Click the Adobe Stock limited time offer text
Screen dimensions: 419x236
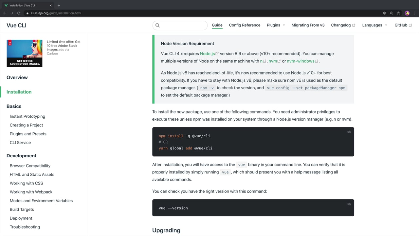pos(64,46)
